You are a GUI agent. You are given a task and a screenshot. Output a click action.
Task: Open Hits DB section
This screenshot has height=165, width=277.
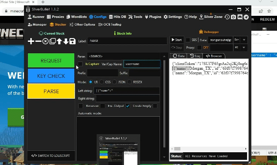pyautogui.click(x=118, y=17)
